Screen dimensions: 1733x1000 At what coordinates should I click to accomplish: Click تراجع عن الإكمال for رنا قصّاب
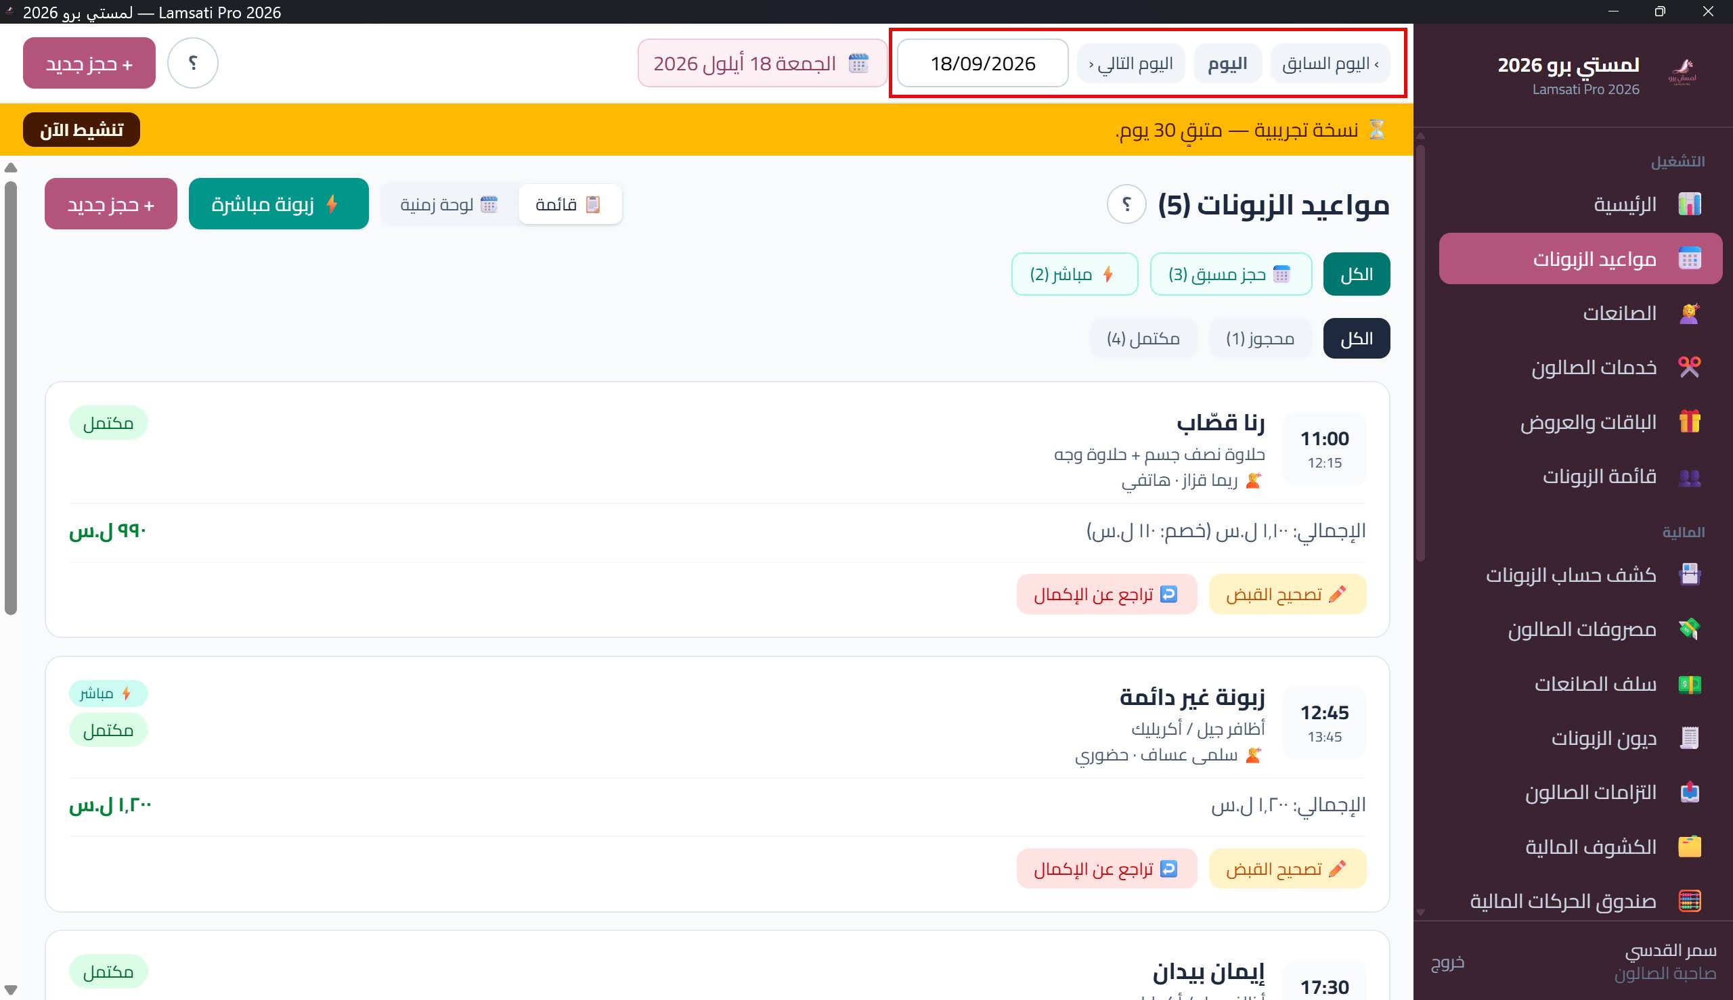click(x=1106, y=594)
